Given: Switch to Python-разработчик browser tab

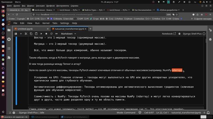Looking at the screenshot, I should click(x=168, y=10).
